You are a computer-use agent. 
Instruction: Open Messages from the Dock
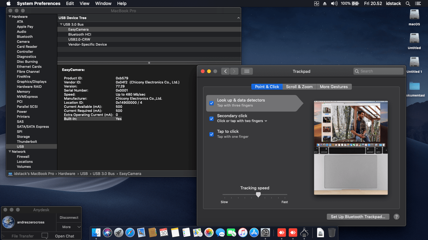220,232
